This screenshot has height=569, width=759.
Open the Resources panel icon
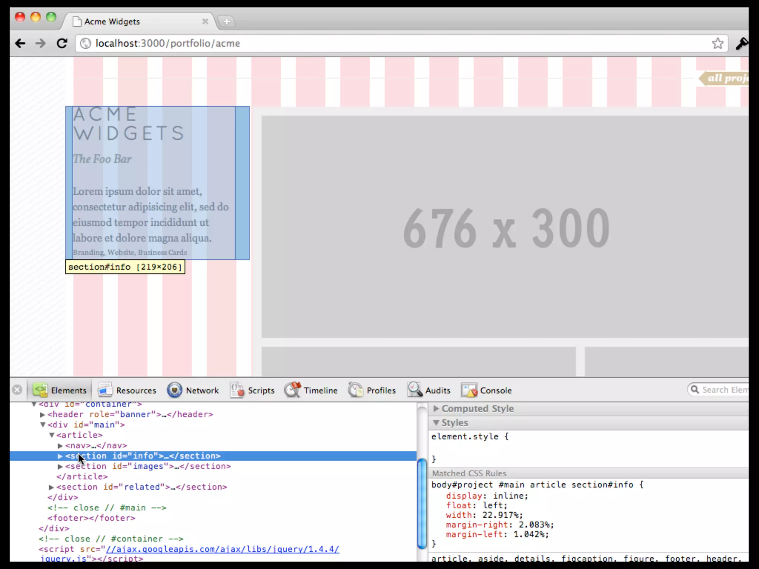coord(105,390)
